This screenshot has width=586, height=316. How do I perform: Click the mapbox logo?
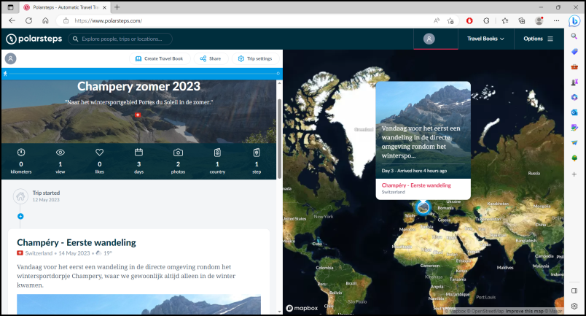[x=302, y=308]
